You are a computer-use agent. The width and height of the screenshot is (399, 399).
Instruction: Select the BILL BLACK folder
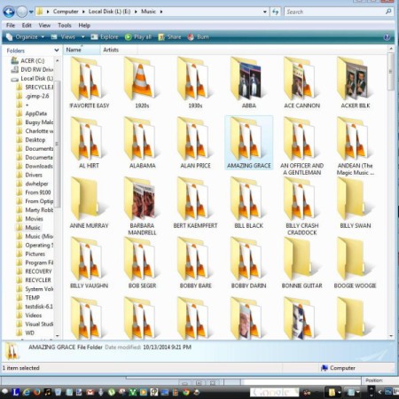click(249, 203)
